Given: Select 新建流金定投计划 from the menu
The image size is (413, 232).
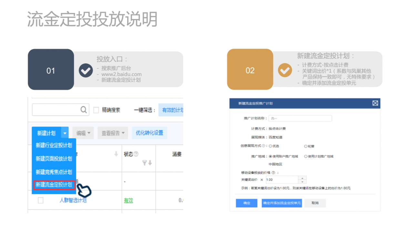Looking at the screenshot, I should tap(54, 185).
